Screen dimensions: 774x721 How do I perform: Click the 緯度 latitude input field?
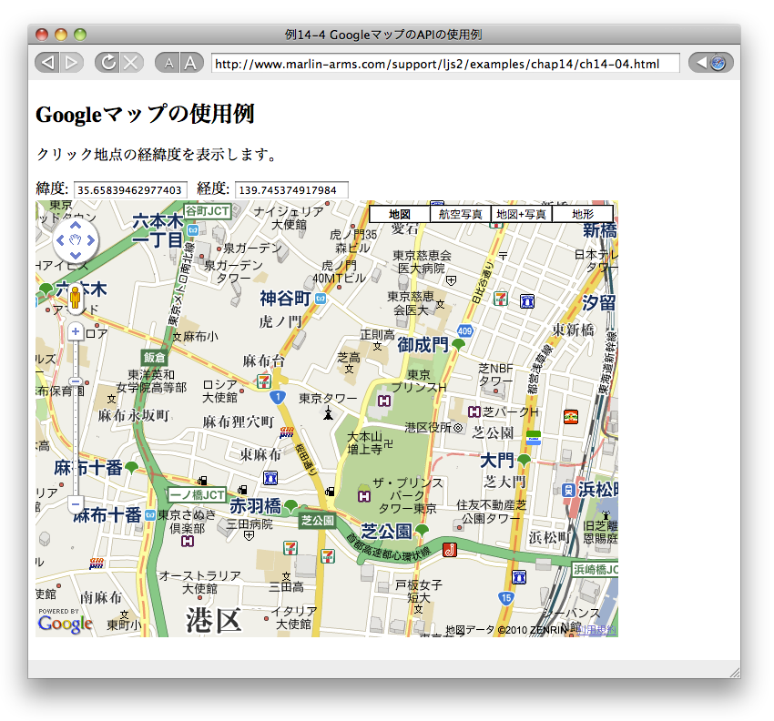130,190
